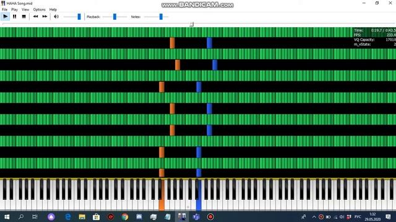The height and width of the screenshot is (222, 396).
Task: Click the battery icon in the tray
Action: click(328, 216)
